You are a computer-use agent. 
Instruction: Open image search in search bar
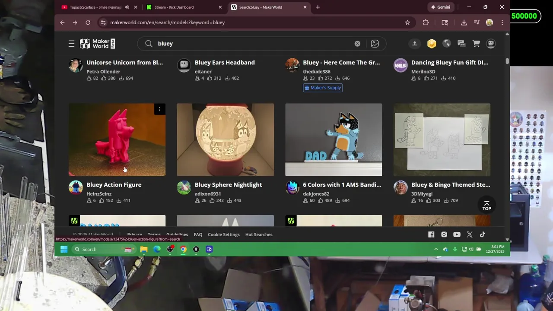click(375, 44)
